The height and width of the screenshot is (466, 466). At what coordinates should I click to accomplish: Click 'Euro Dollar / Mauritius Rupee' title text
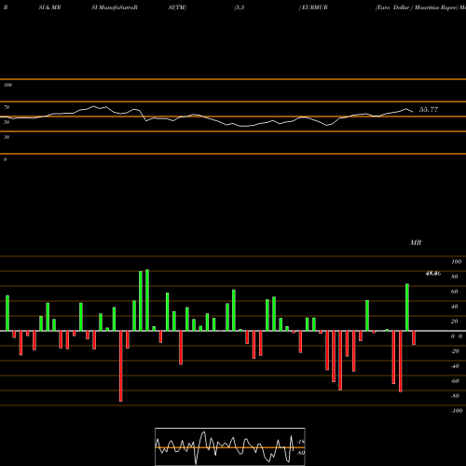coord(417,7)
